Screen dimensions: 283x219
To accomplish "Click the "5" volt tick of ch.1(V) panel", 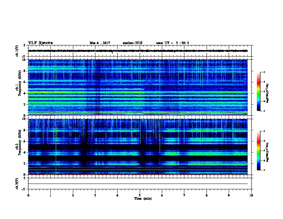I will pyautogui.click(x=25, y=45).
